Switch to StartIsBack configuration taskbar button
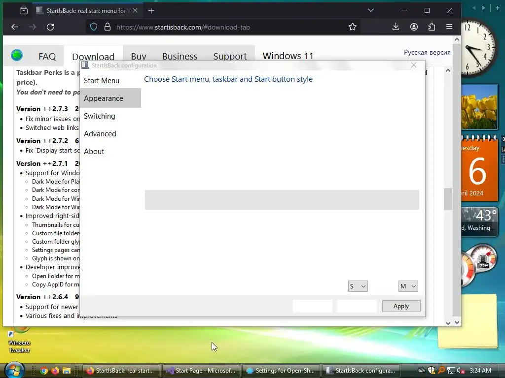Image resolution: width=505 pixels, height=378 pixels. click(361, 371)
